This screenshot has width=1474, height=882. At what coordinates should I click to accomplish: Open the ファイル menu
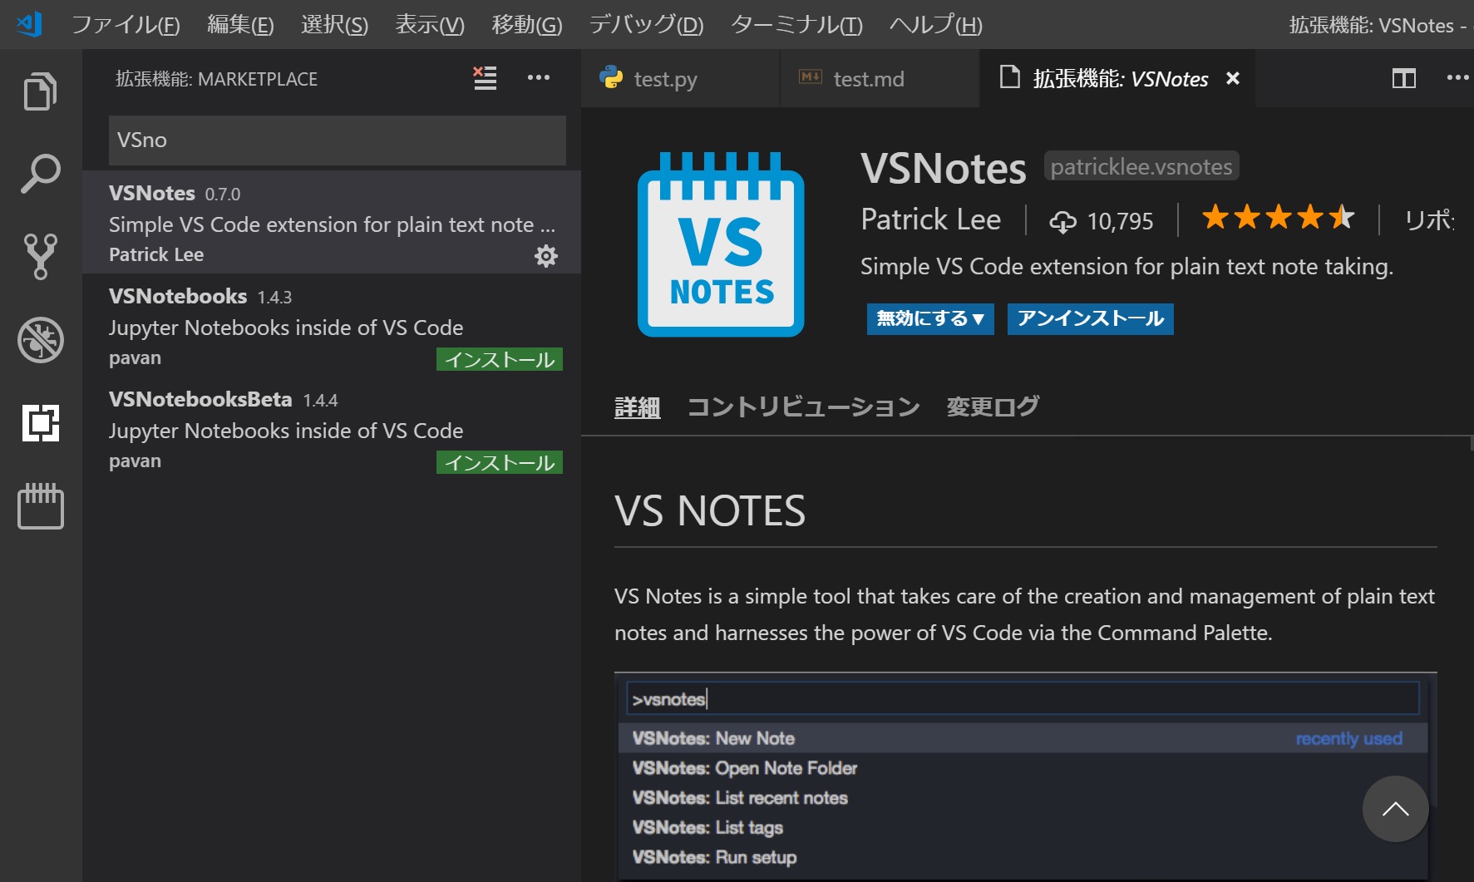[x=125, y=24]
